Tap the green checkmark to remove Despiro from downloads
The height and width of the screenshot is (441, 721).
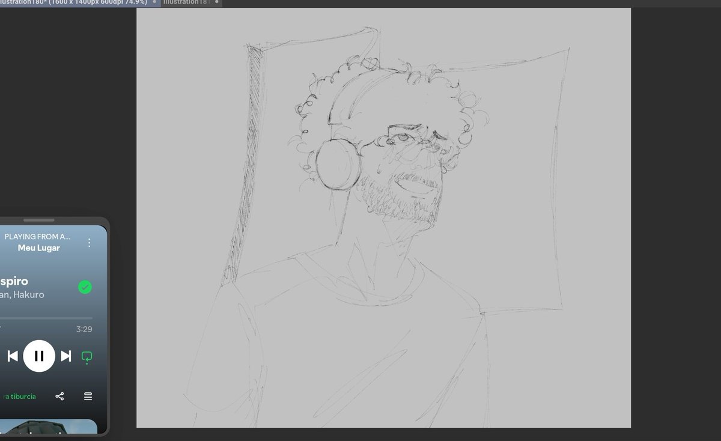[85, 287]
